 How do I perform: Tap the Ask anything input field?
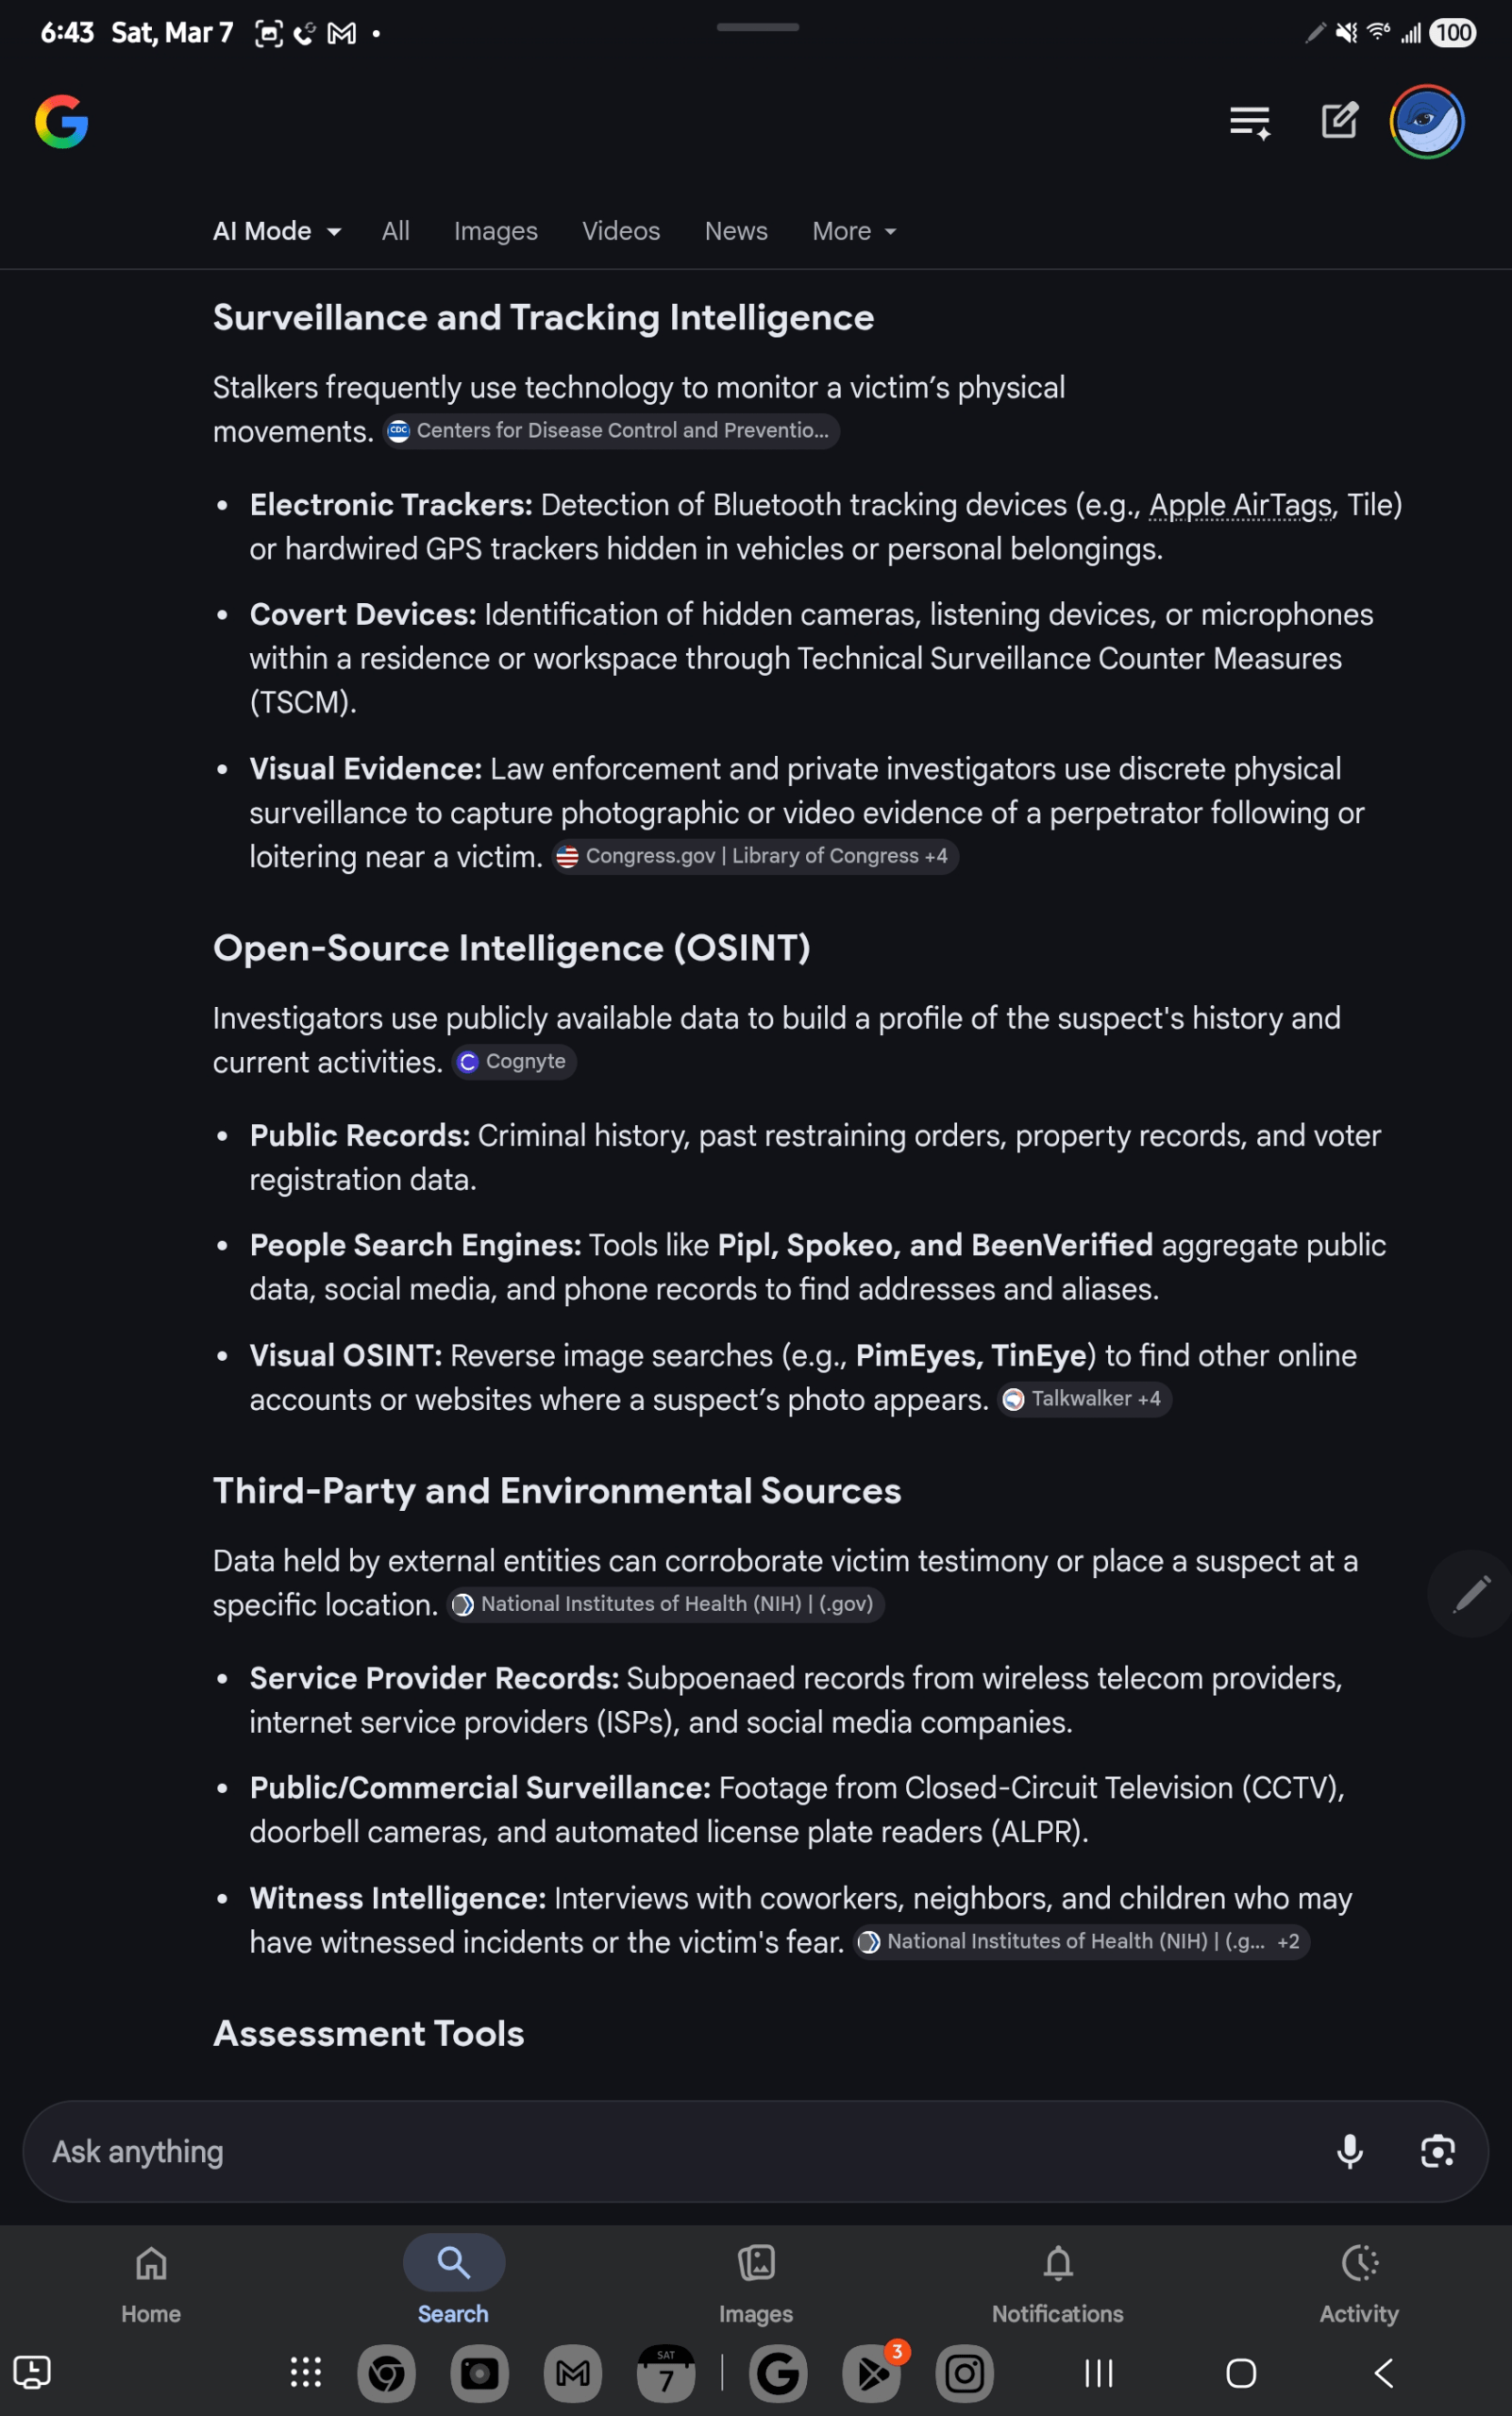pyautogui.click(x=600, y=2151)
